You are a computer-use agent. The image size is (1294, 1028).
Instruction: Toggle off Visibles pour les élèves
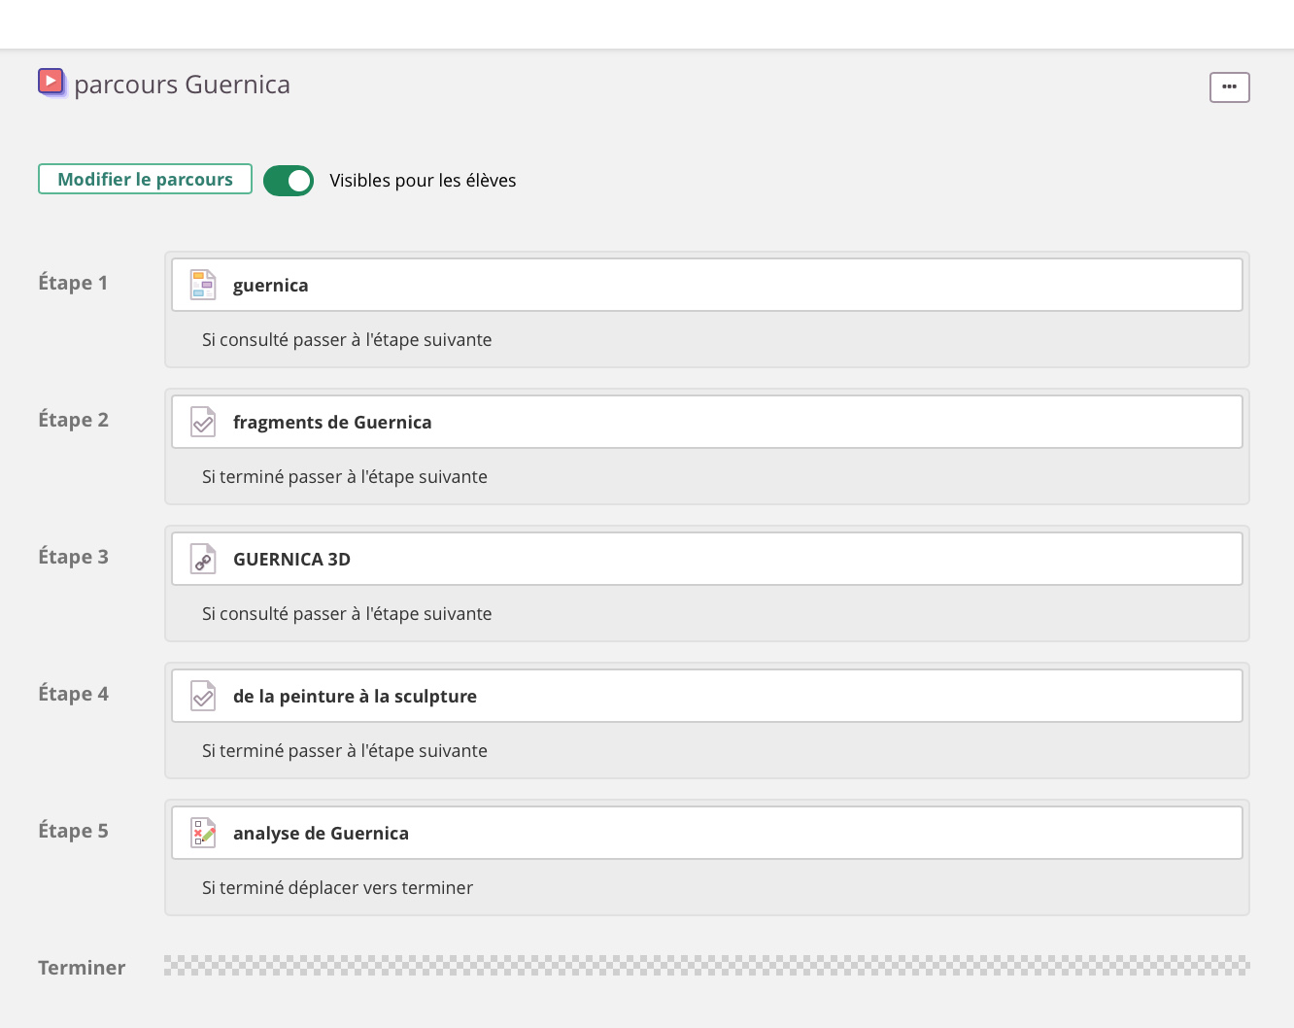[289, 181]
